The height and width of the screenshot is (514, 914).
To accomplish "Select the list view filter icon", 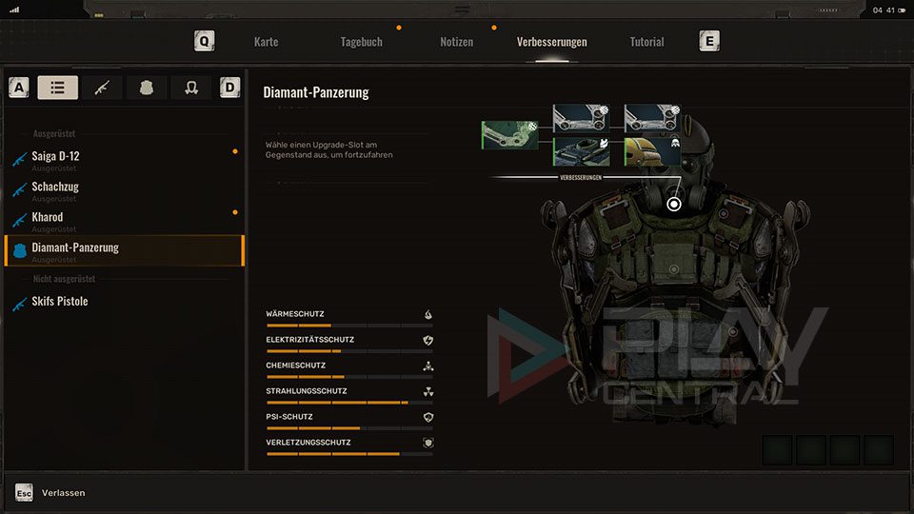I will point(58,88).
